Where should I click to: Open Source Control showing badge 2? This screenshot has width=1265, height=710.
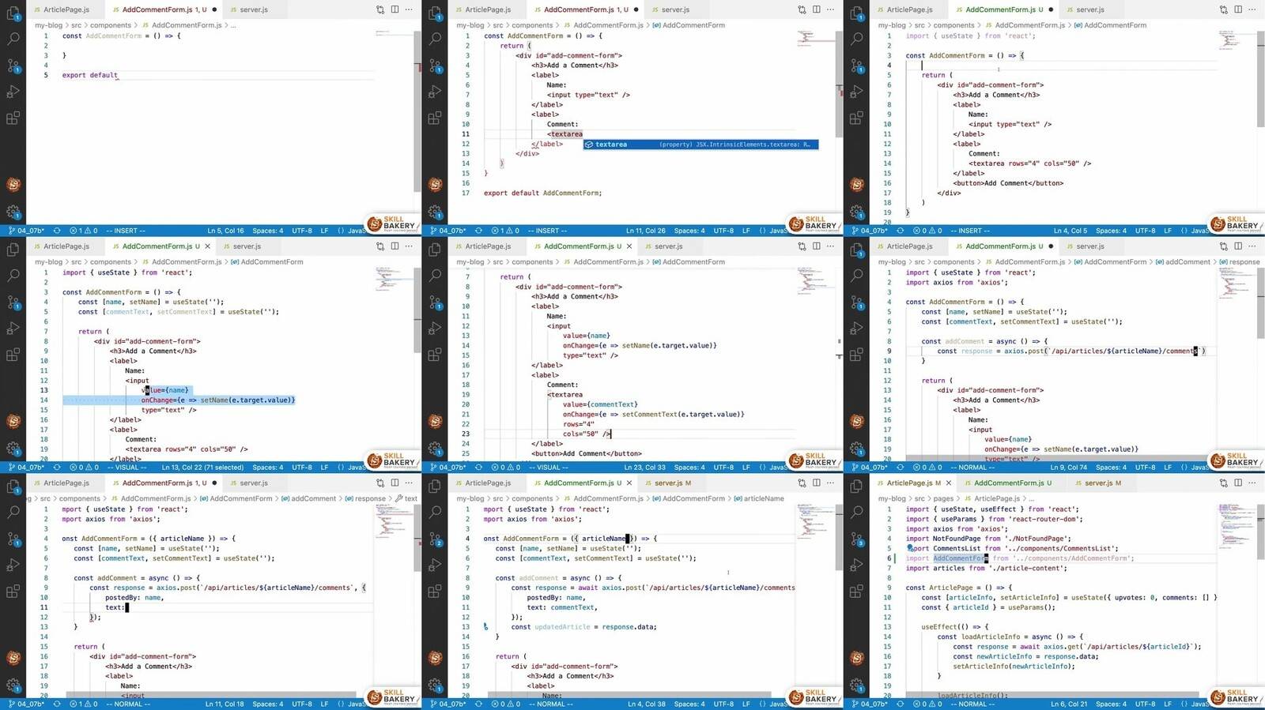(435, 539)
